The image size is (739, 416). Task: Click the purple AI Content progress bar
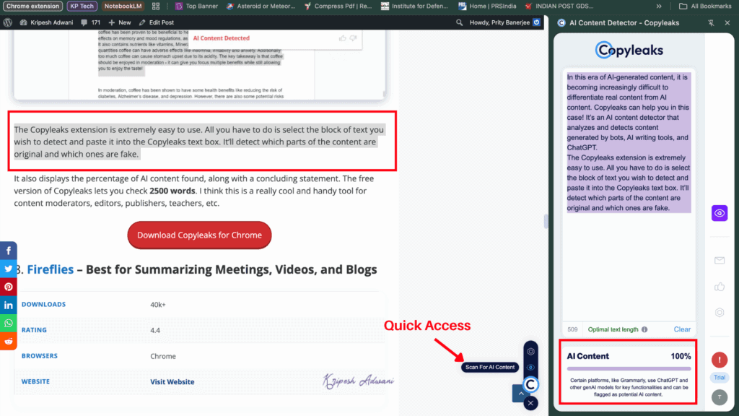[628, 369]
